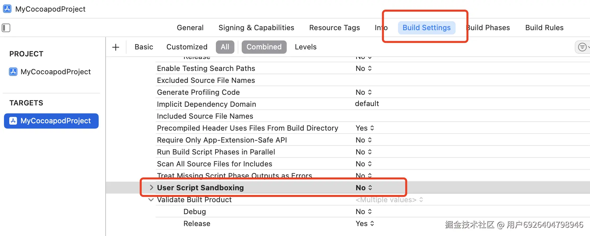Screen dimensions: 590x236
Task: Switch to Signing & Capabilities tab
Action: coord(256,28)
